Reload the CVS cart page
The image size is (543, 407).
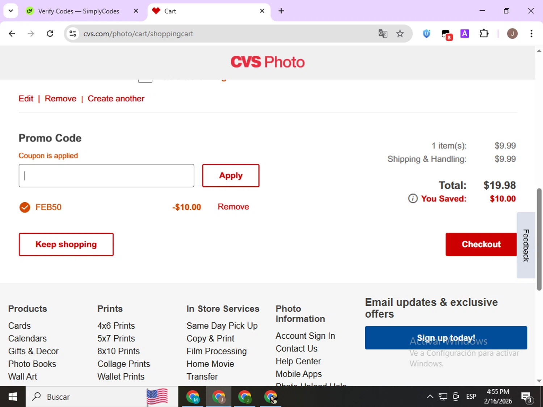coord(50,34)
